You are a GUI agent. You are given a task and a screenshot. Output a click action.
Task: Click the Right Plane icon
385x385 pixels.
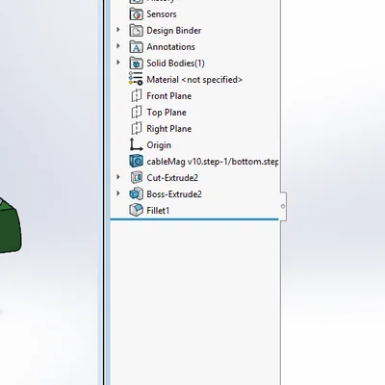(137, 128)
